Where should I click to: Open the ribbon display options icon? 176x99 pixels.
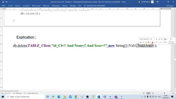pyautogui.click(x=158, y=2)
